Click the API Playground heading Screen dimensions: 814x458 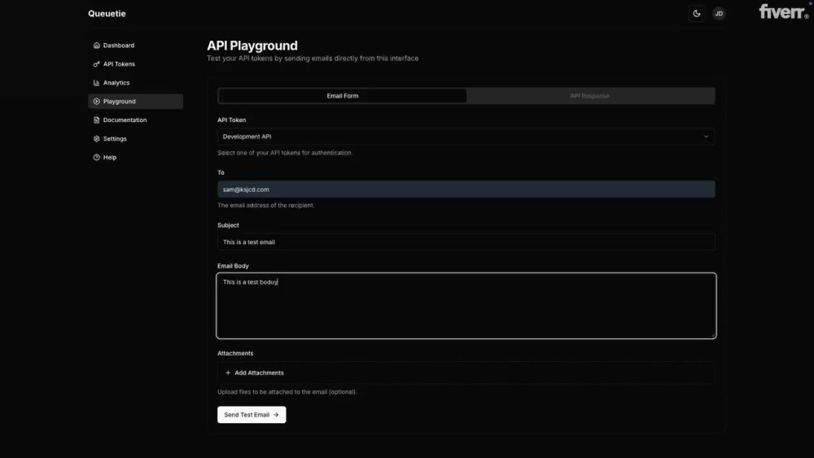pos(252,46)
